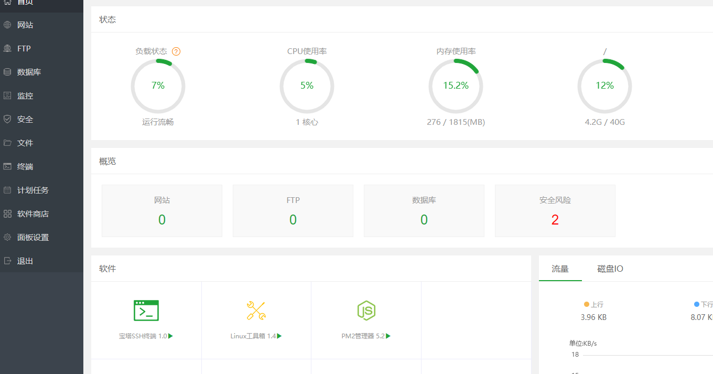Click the 数据库 overview card

(424, 211)
